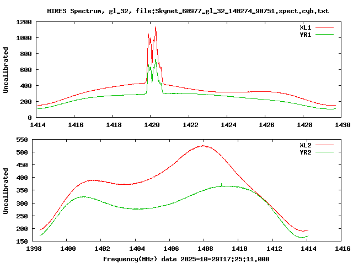Image resolution: width=353 pixels, height=264 pixels.
Task: Select the XL2 legend label
Action: (x=305, y=145)
